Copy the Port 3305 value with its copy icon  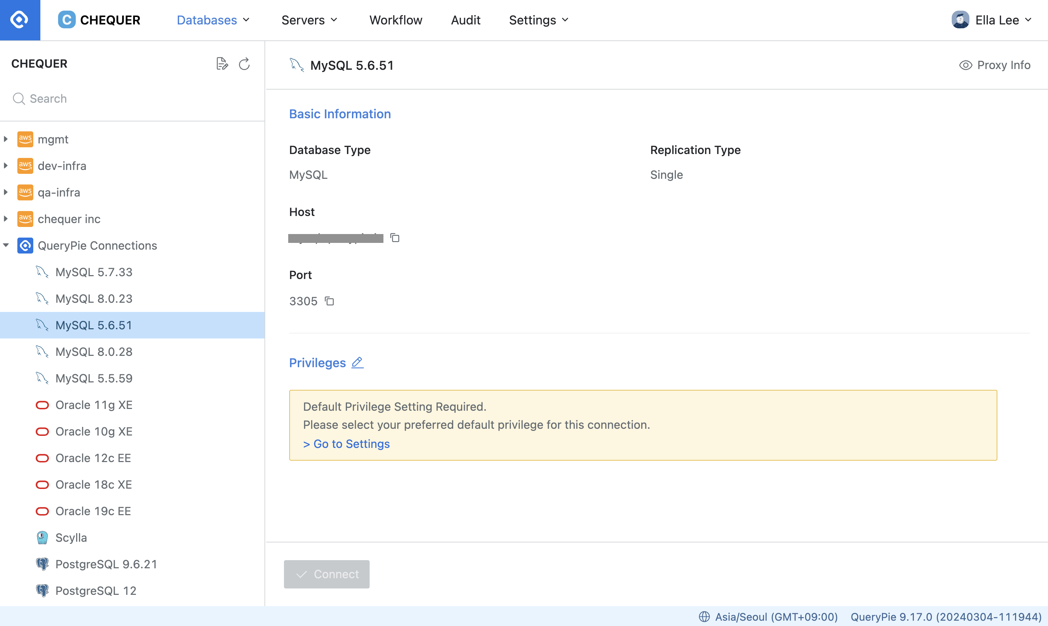tap(329, 301)
